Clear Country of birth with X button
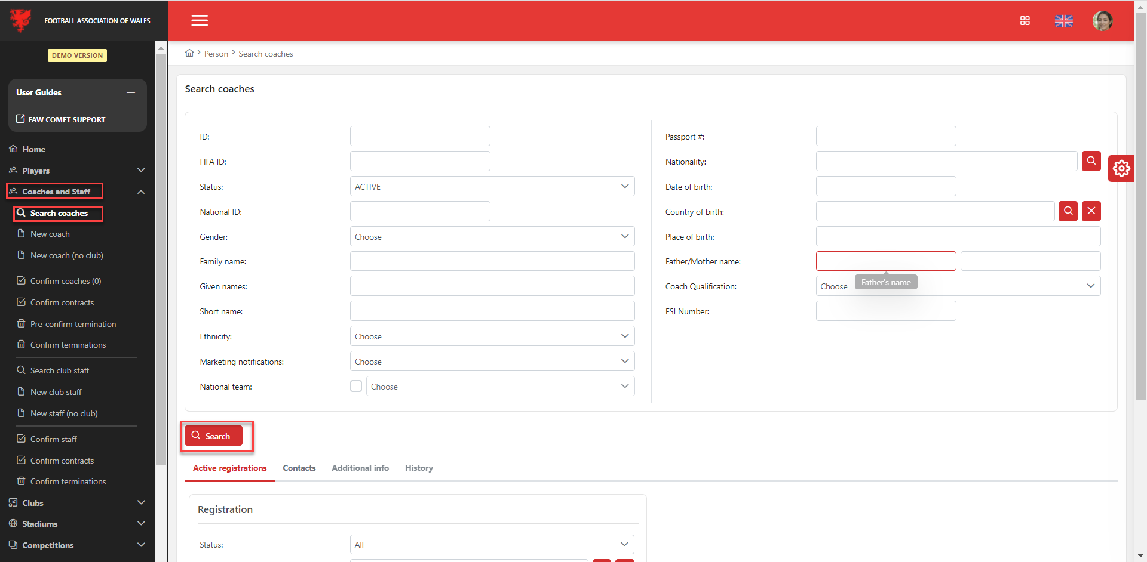The image size is (1147, 562). [1091, 211]
